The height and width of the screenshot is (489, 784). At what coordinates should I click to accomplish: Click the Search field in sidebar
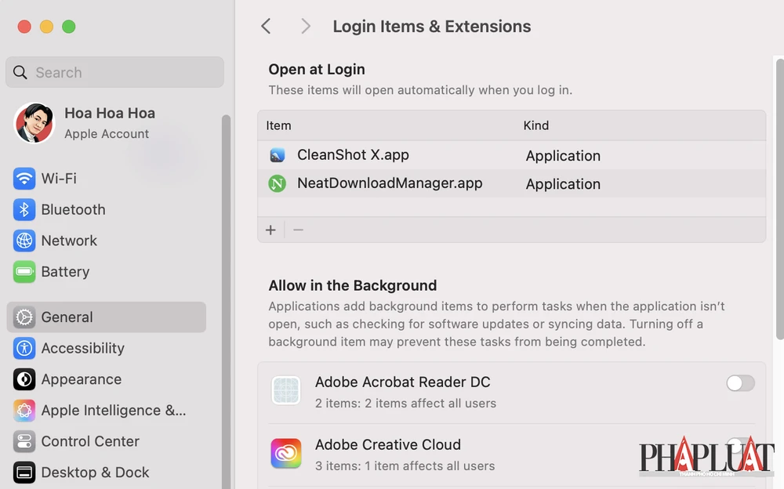[x=114, y=73]
